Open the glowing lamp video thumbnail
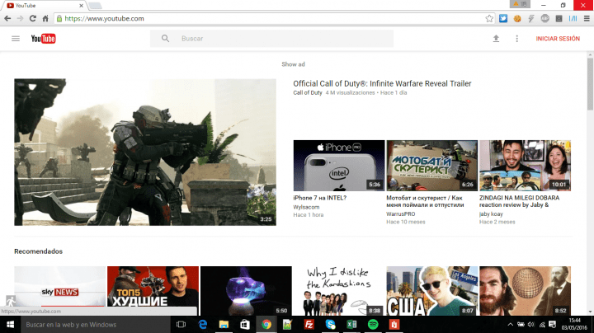The image size is (594, 333). 246,291
